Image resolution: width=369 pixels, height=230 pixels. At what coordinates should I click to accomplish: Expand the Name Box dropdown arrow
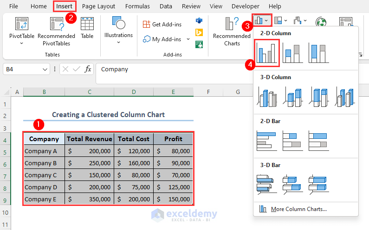[x=45, y=69]
